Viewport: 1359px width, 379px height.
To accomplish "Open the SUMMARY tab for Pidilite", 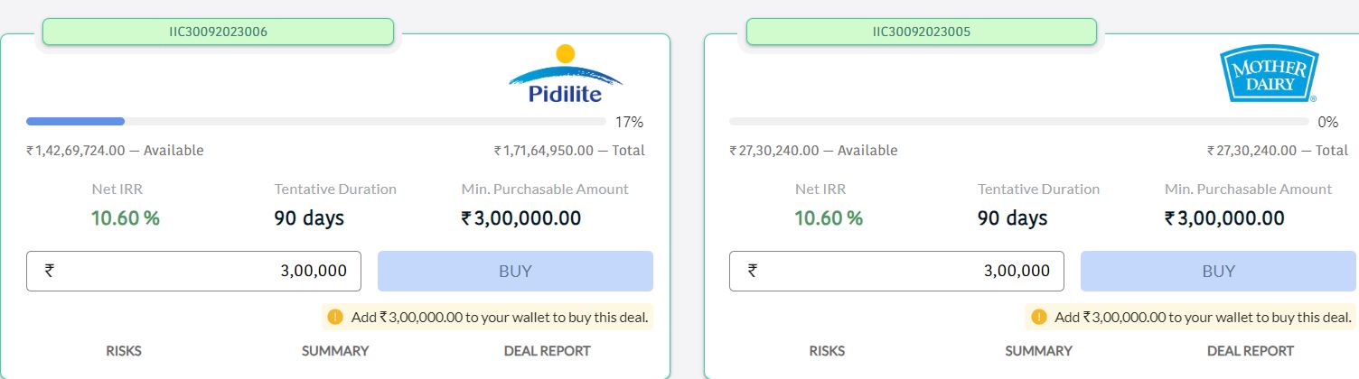I will pyautogui.click(x=335, y=351).
